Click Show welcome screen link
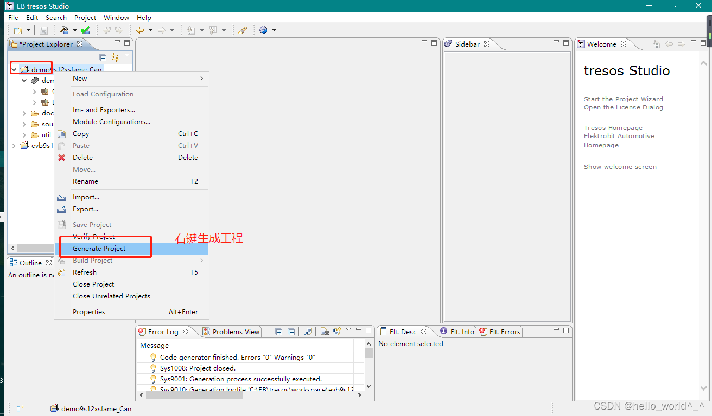Image resolution: width=712 pixels, height=416 pixels. tap(620, 167)
